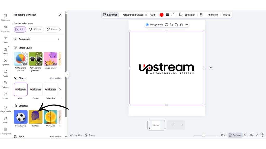Select the Duotoon effect thumbnail
The image size is (266, 149).
36,117
